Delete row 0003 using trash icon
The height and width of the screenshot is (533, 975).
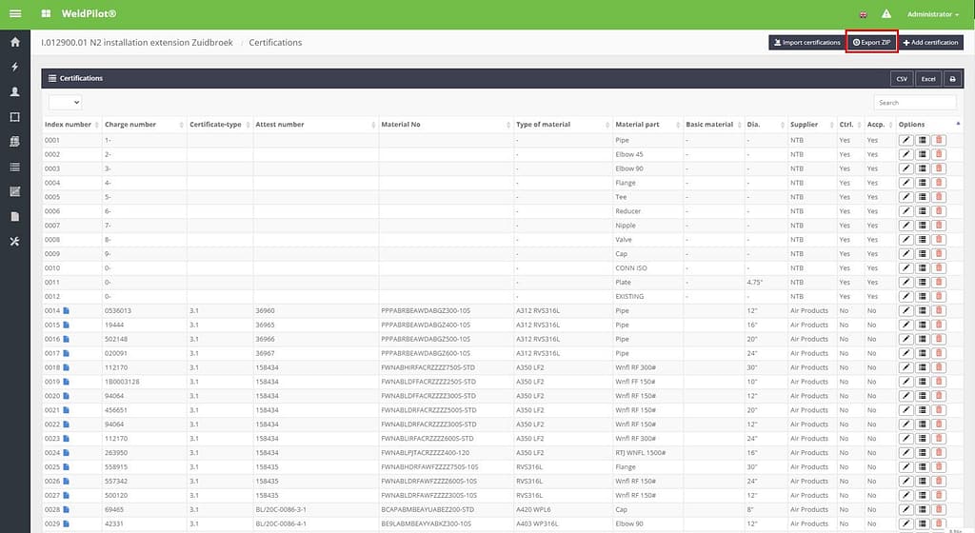(x=939, y=168)
